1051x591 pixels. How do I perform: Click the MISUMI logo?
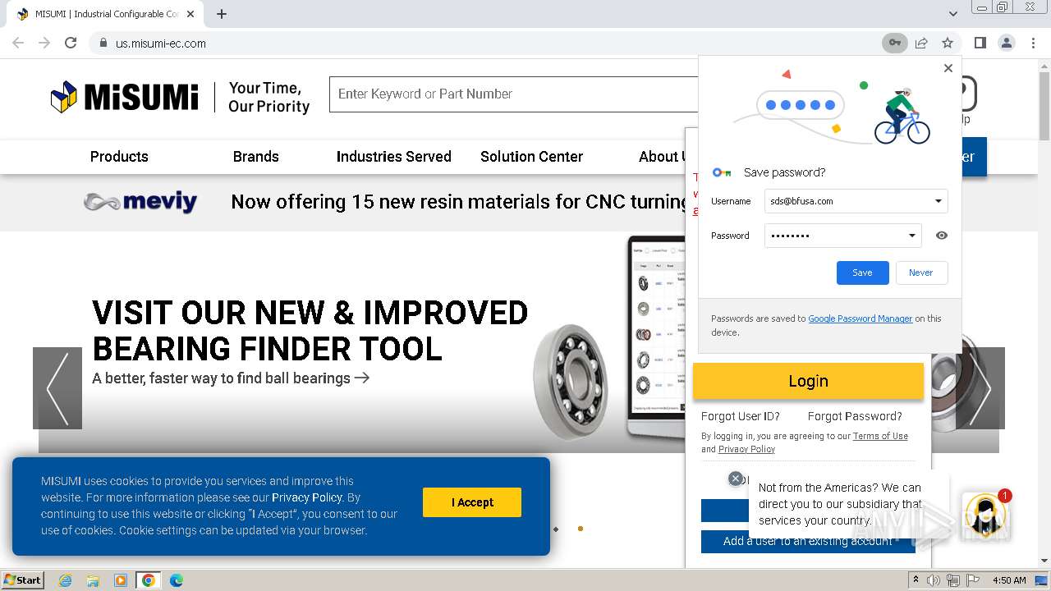click(125, 97)
